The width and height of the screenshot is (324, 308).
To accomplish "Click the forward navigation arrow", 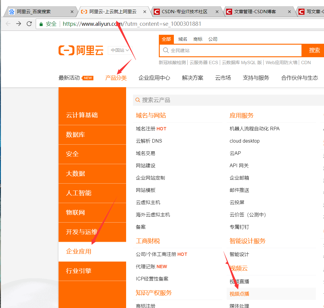I will [x=18, y=24].
